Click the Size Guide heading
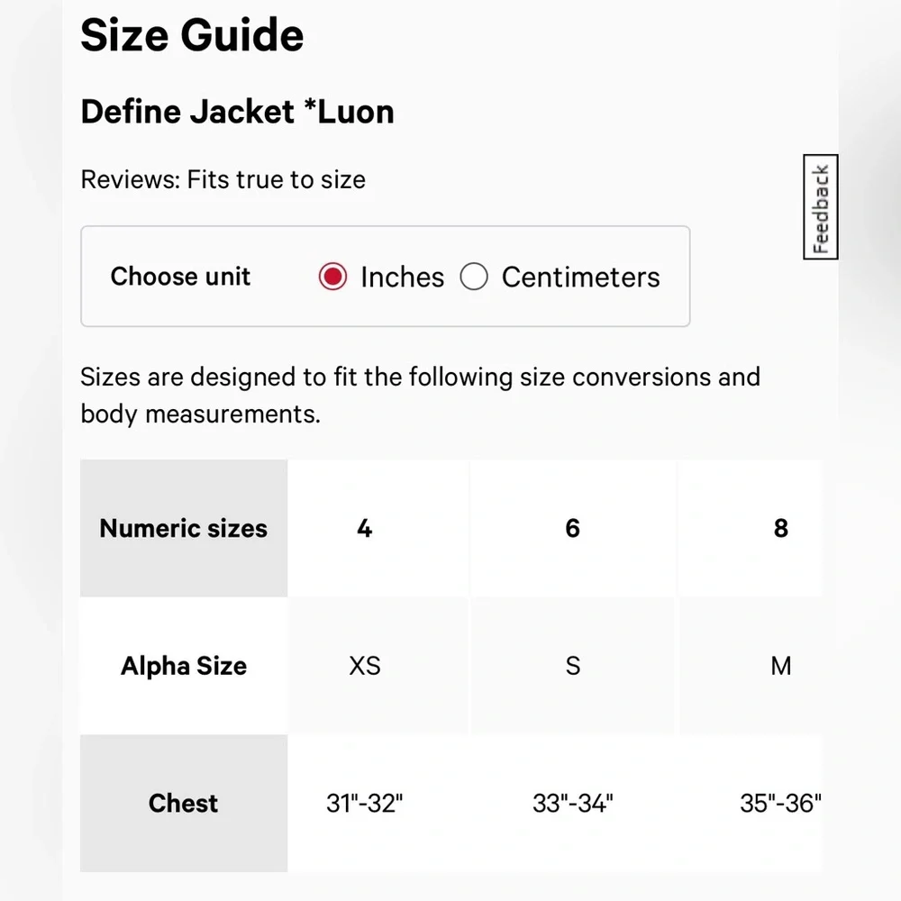The width and height of the screenshot is (901, 901). click(x=192, y=34)
